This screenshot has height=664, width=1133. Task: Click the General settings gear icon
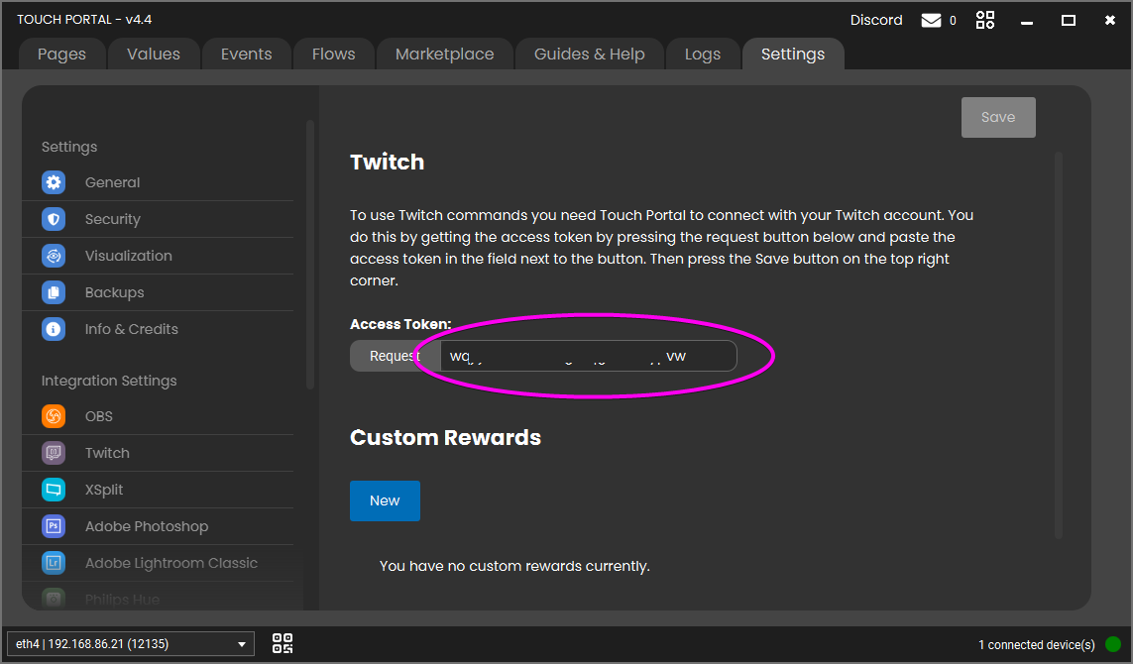[x=54, y=182]
